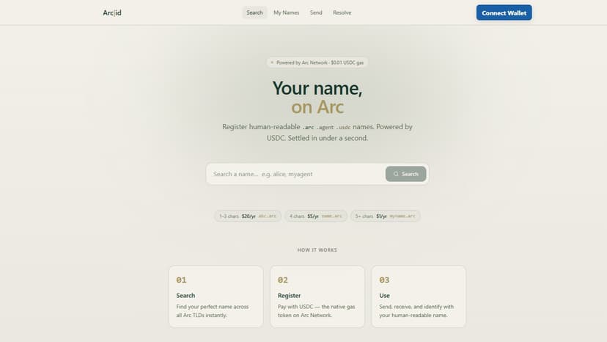The image size is (607, 342).
Task: Click the 03 Use step card
Action: (x=419, y=296)
